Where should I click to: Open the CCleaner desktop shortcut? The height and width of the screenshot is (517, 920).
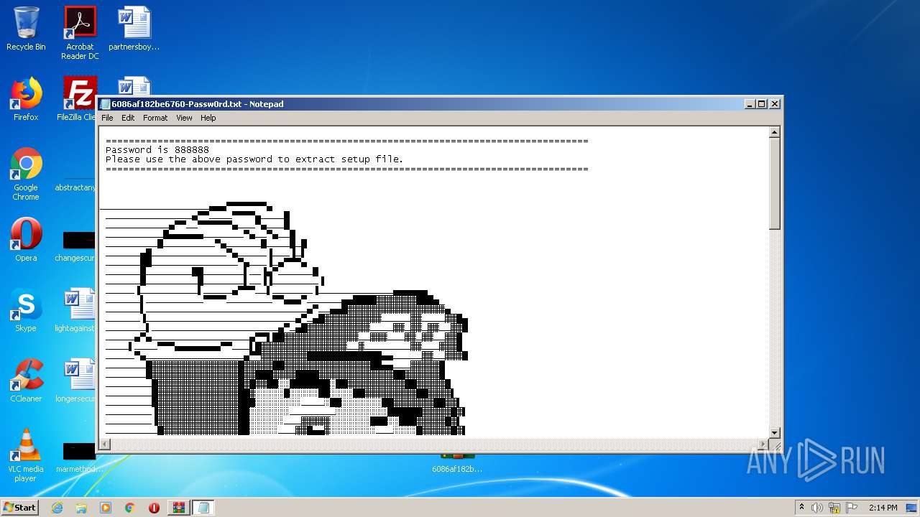click(x=26, y=381)
